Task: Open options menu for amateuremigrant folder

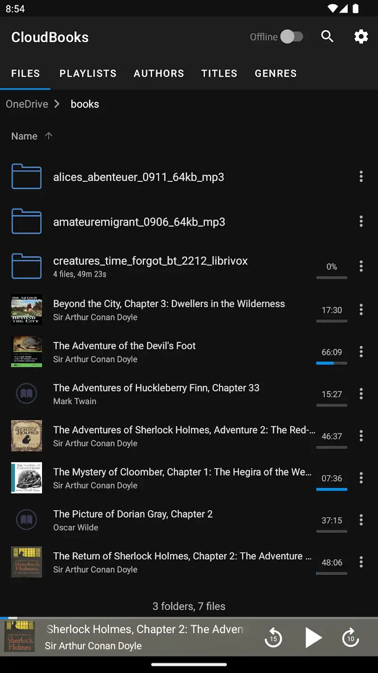Action: [361, 221]
